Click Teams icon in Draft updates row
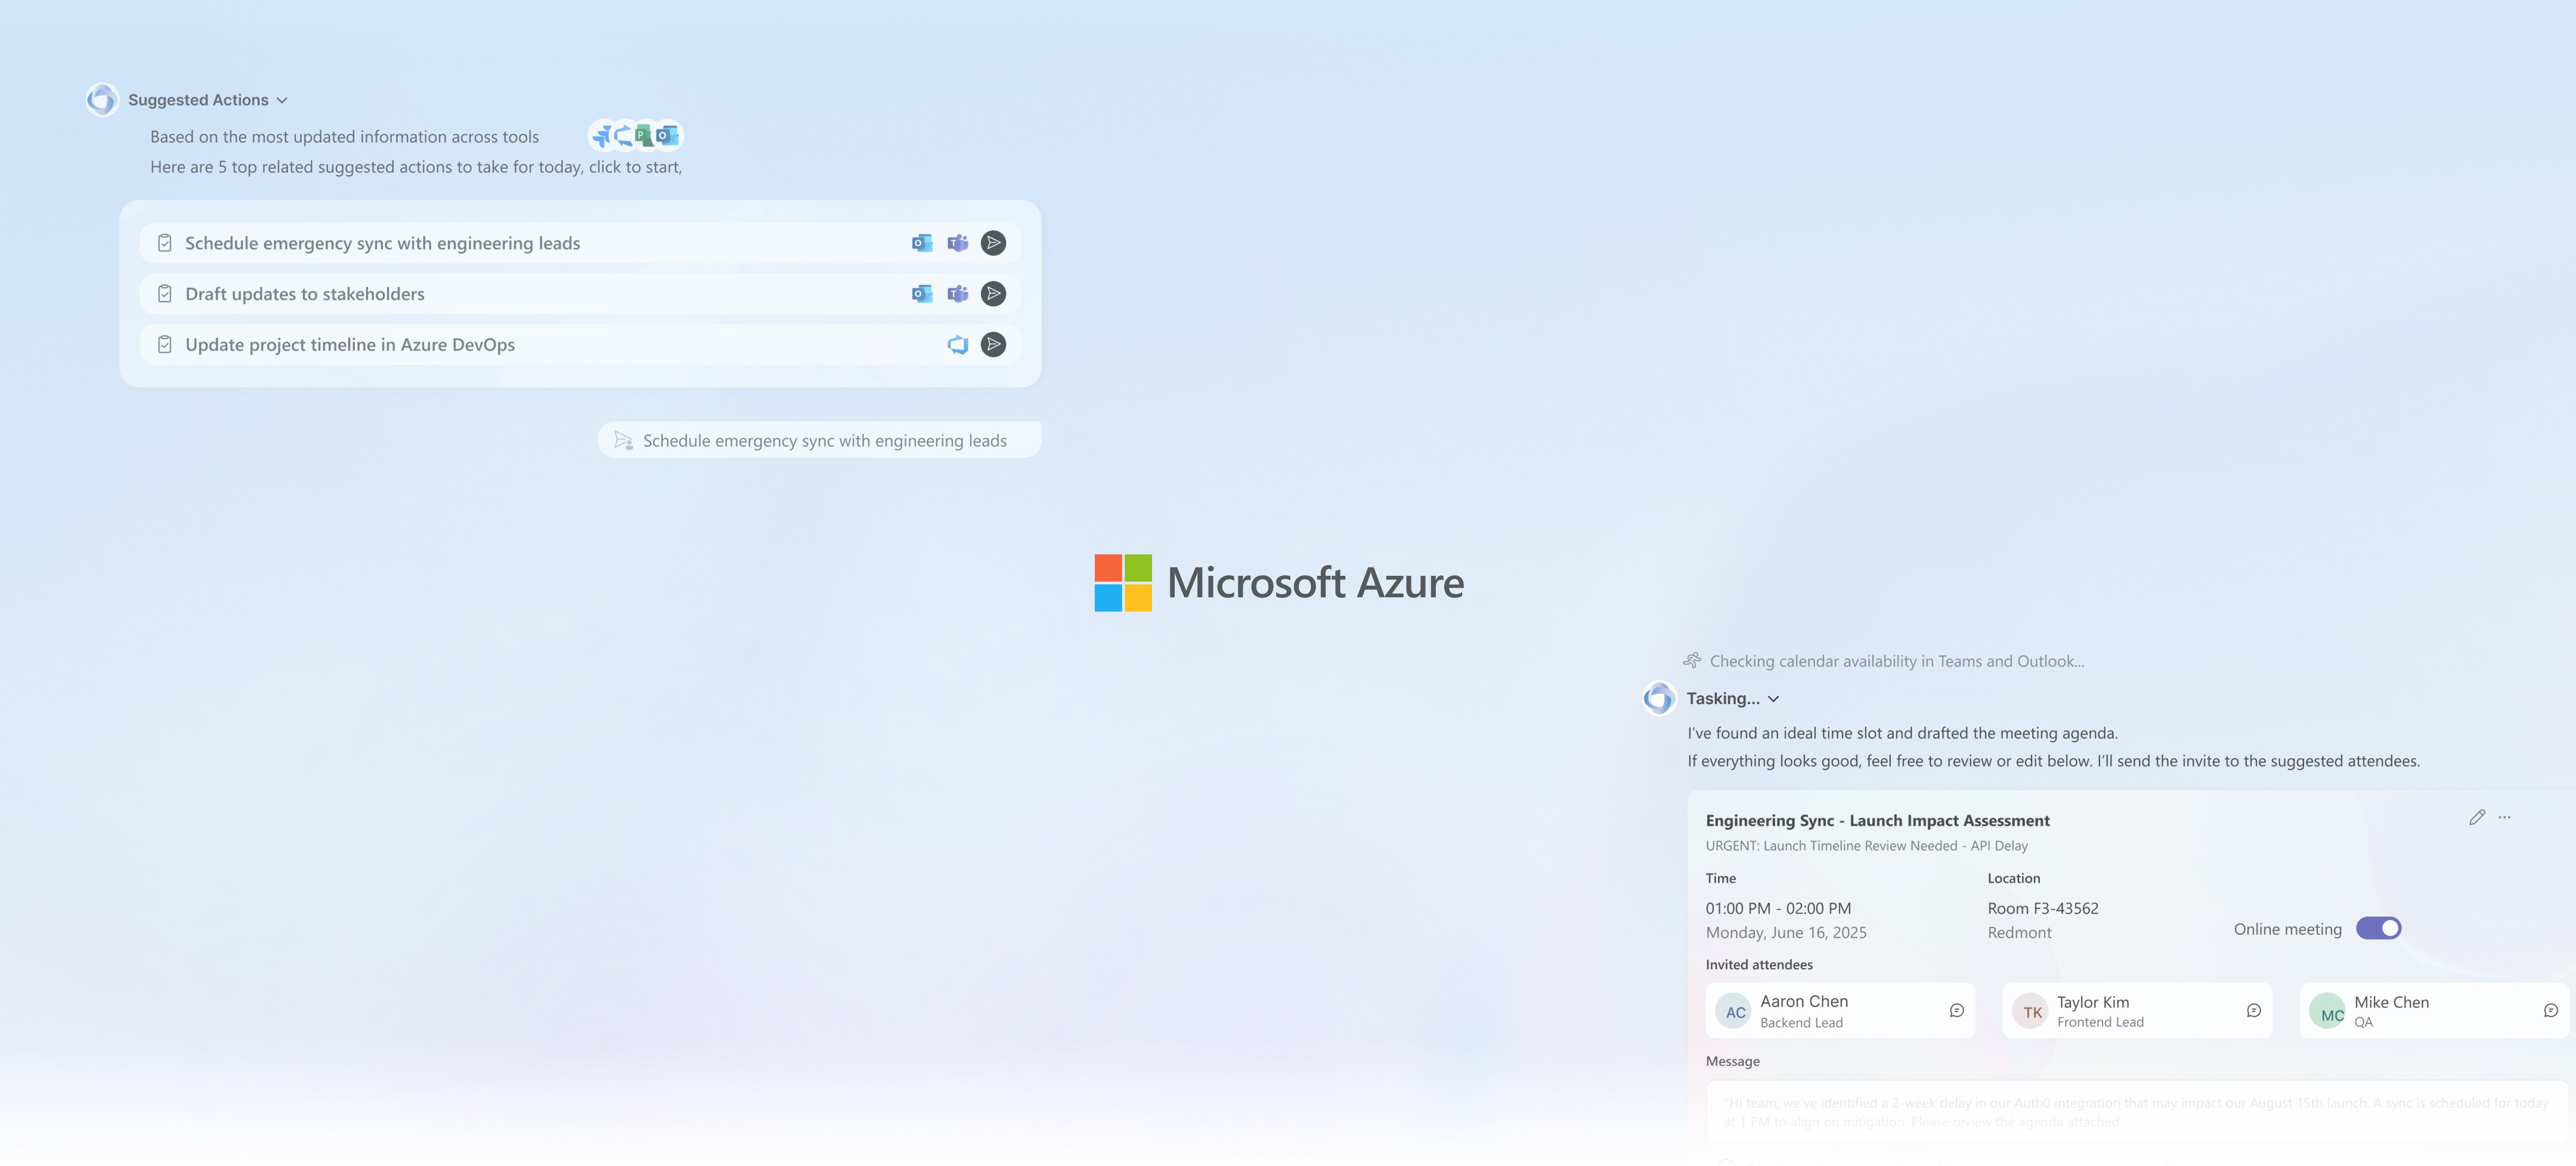The height and width of the screenshot is (1166, 2576). point(958,294)
